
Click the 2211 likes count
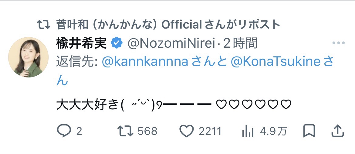[x=210, y=131]
